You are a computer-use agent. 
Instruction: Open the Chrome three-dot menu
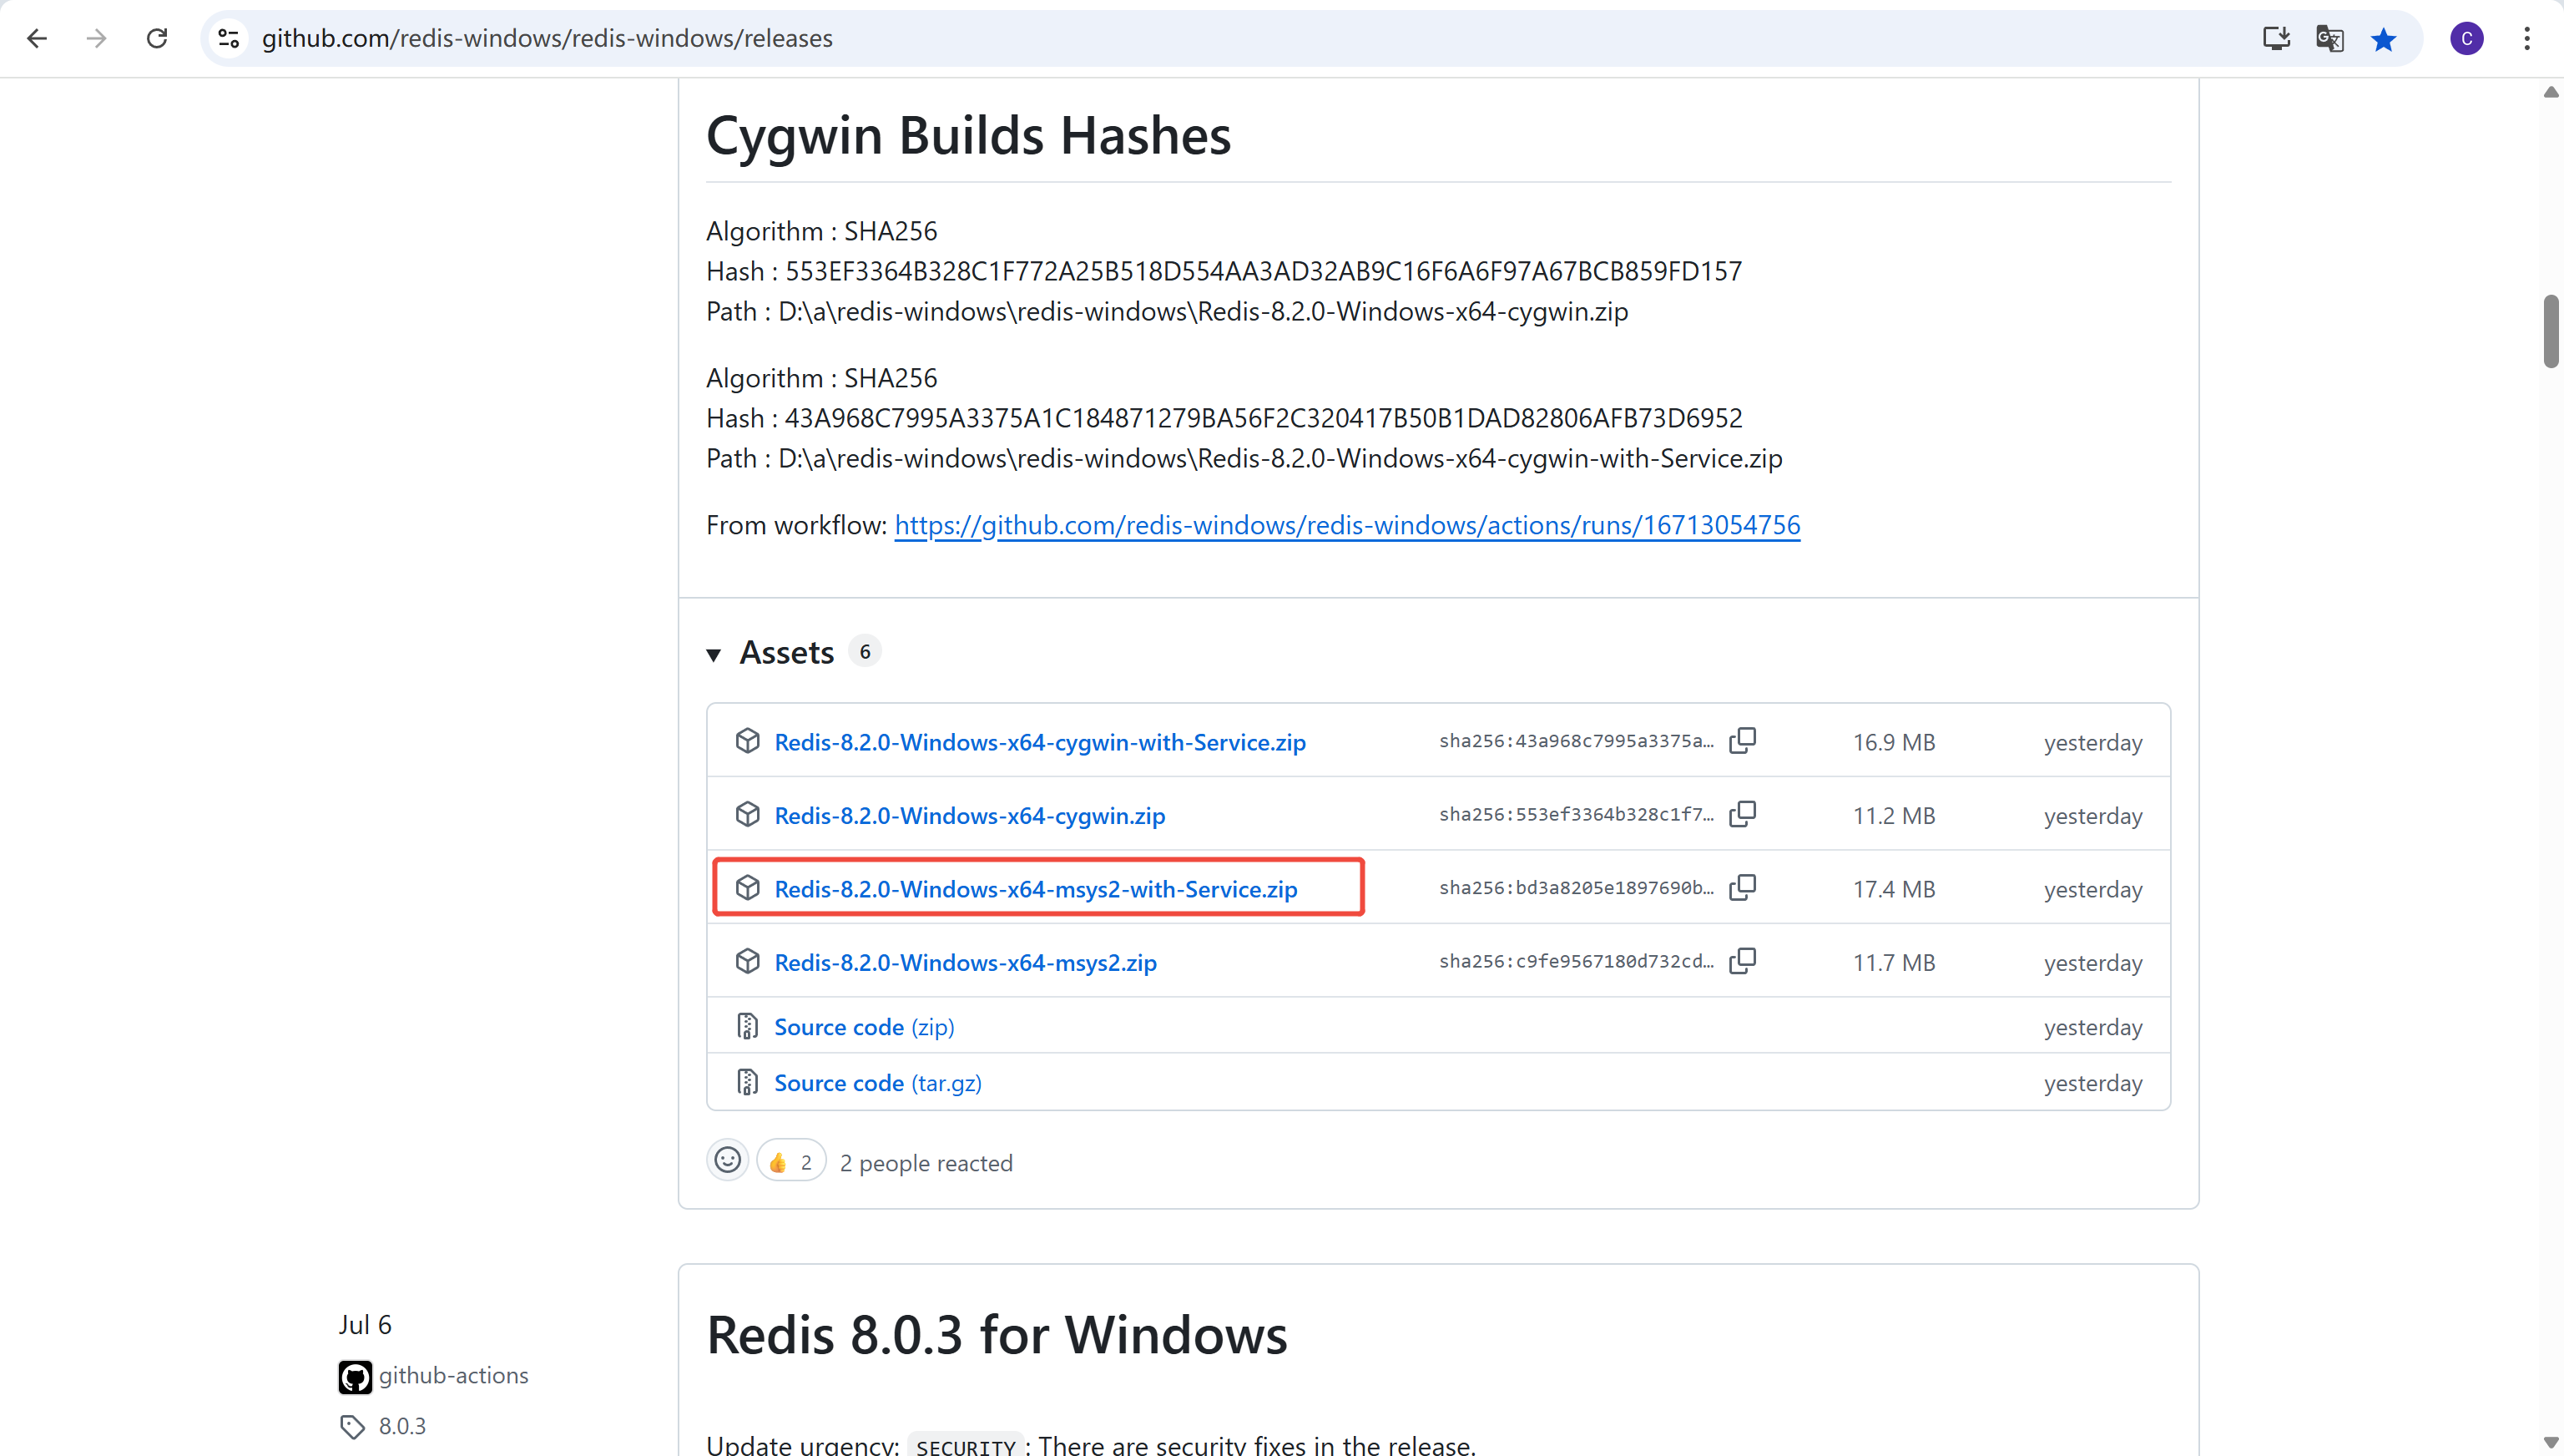click(x=2527, y=38)
